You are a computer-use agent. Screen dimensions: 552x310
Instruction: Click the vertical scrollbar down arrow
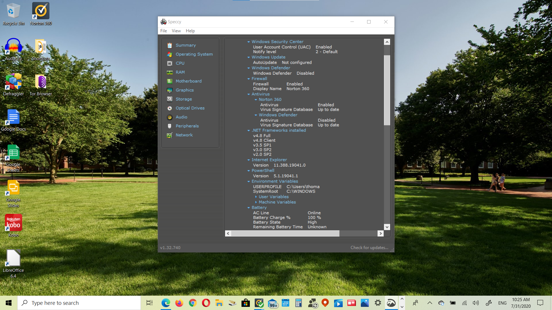[x=387, y=227]
